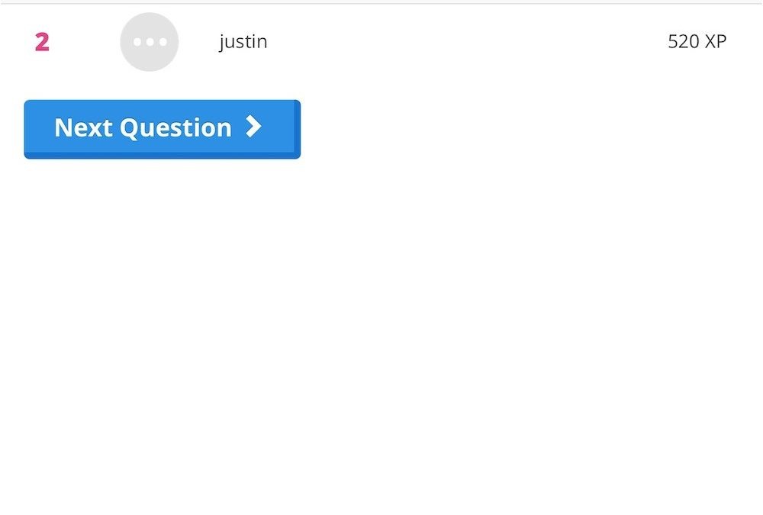
Task: Click the three-dots circle beside justin
Action: coord(150,42)
